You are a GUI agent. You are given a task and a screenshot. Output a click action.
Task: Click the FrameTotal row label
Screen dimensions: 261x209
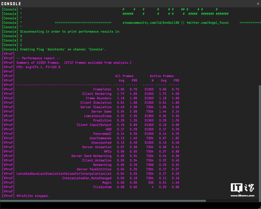point(102,89)
